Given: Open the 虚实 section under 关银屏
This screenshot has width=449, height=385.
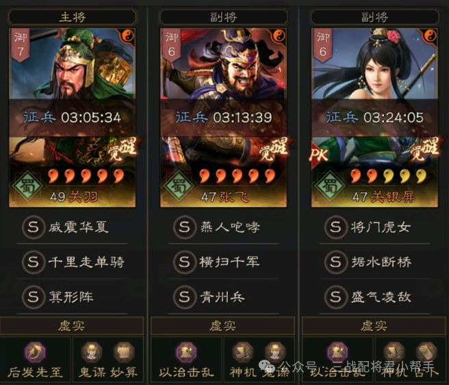Looking at the screenshot, I should pos(374,326).
